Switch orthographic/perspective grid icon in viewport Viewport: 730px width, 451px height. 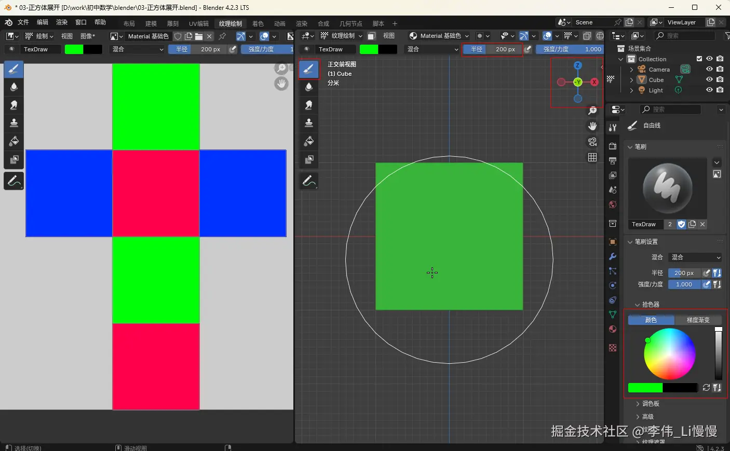[592, 157]
